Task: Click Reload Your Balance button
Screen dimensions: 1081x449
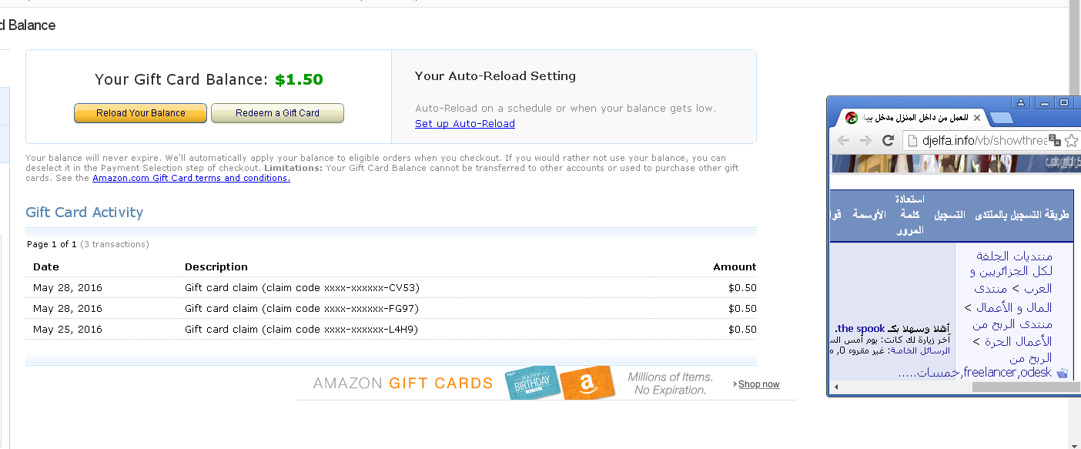Action: pos(140,113)
